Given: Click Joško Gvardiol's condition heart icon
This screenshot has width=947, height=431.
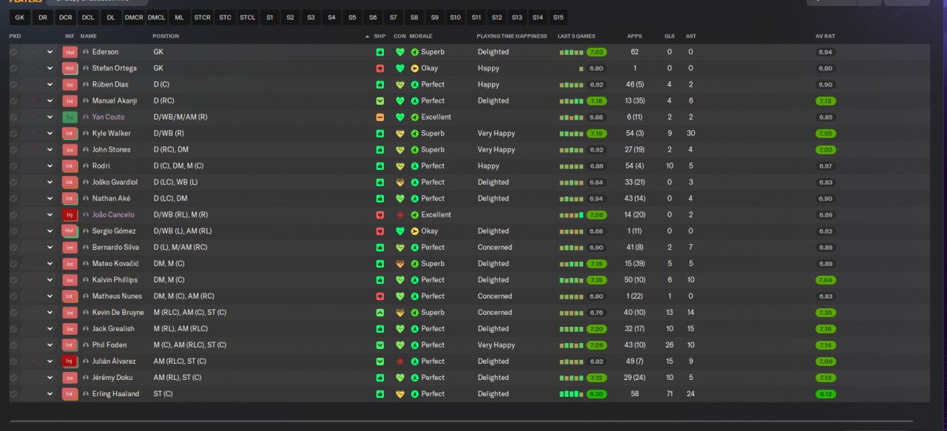Looking at the screenshot, I should pos(400,182).
